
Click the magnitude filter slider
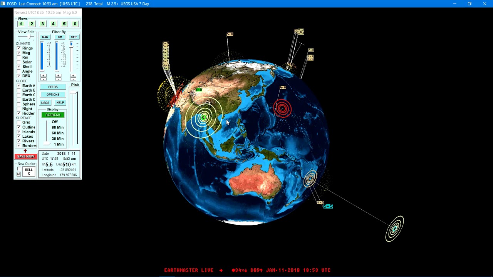42,57
